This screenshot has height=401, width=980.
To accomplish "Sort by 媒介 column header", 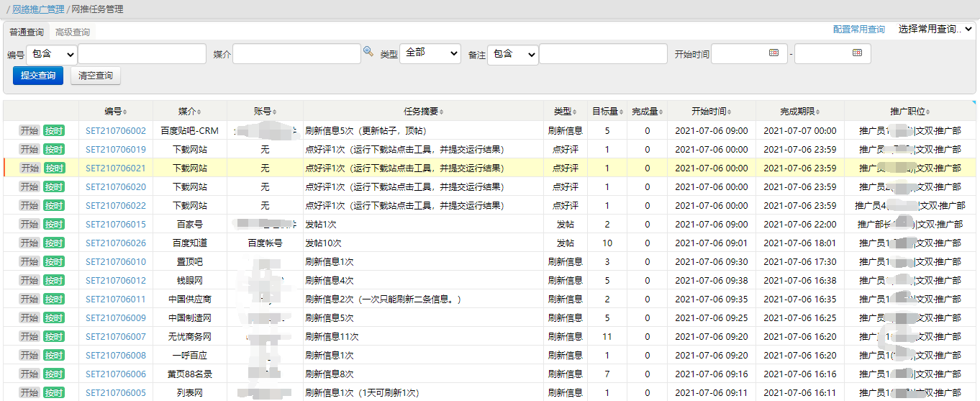I will (190, 111).
